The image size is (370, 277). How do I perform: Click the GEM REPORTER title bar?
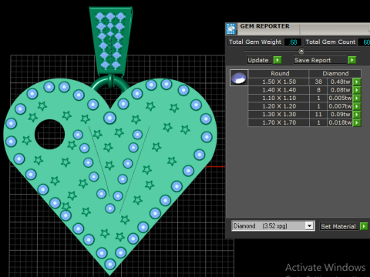(x=298, y=28)
